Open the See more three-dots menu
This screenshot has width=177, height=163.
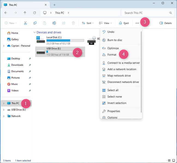tap(137, 23)
